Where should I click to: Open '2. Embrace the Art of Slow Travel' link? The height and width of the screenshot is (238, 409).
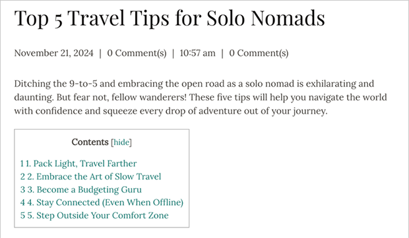pos(90,176)
